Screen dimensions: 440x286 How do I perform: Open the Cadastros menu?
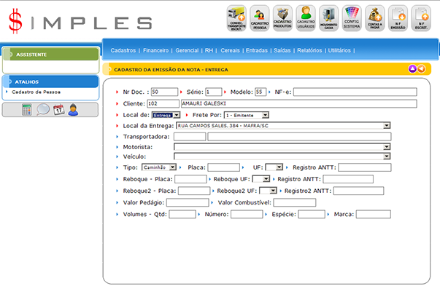(x=123, y=50)
